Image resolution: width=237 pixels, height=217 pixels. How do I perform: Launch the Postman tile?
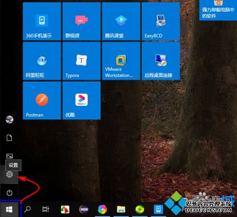point(42,100)
